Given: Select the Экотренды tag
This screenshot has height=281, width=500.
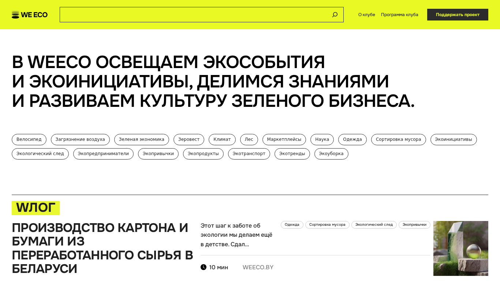Looking at the screenshot, I should 292,154.
